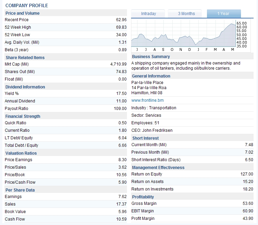Click the Industry : Transportation line
This screenshot has height=225, width=258.
(x=154, y=108)
